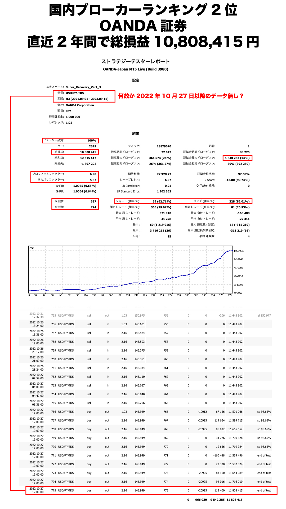
Task: Select max consecutive wins '60 (1 219 916)'
Action: coord(160,225)
